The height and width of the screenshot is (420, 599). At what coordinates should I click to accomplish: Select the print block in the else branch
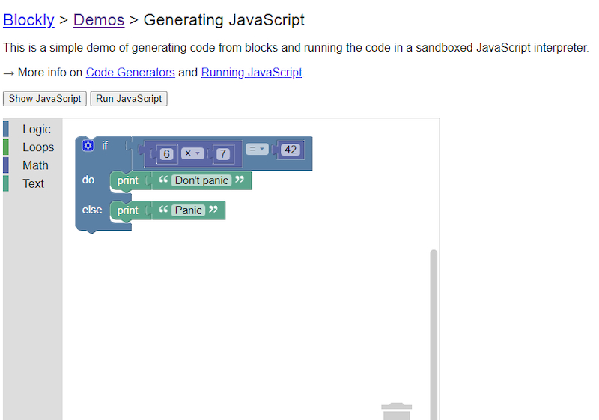pos(127,210)
